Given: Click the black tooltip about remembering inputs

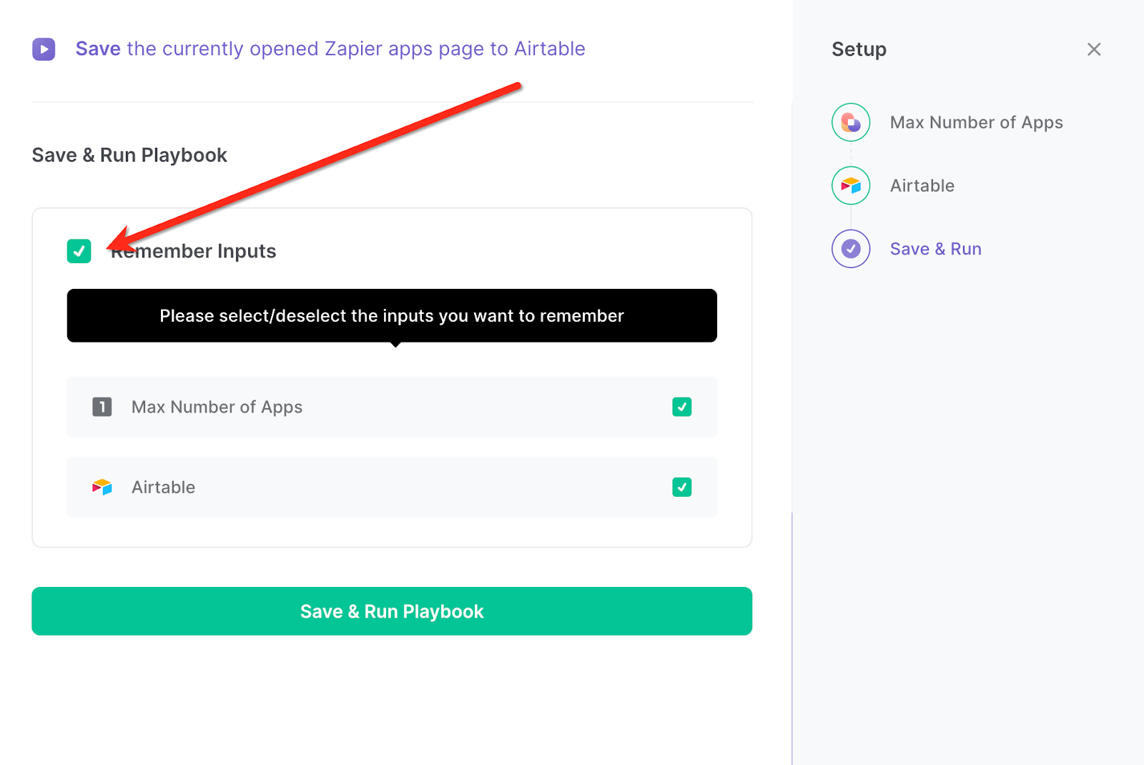Looking at the screenshot, I should (x=391, y=315).
